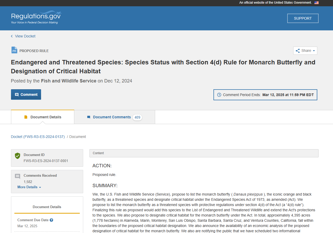Click the ACTION: heading
The image size is (333, 233).
tap(102, 166)
